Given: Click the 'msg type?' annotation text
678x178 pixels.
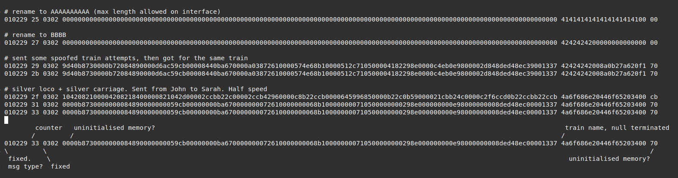Looking at the screenshot, I should pyautogui.click(x=25, y=166).
